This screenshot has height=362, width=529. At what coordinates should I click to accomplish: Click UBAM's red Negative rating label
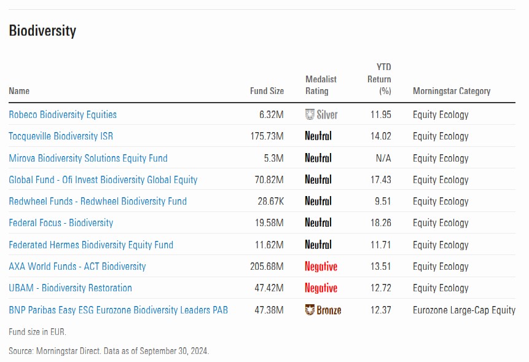[321, 288]
